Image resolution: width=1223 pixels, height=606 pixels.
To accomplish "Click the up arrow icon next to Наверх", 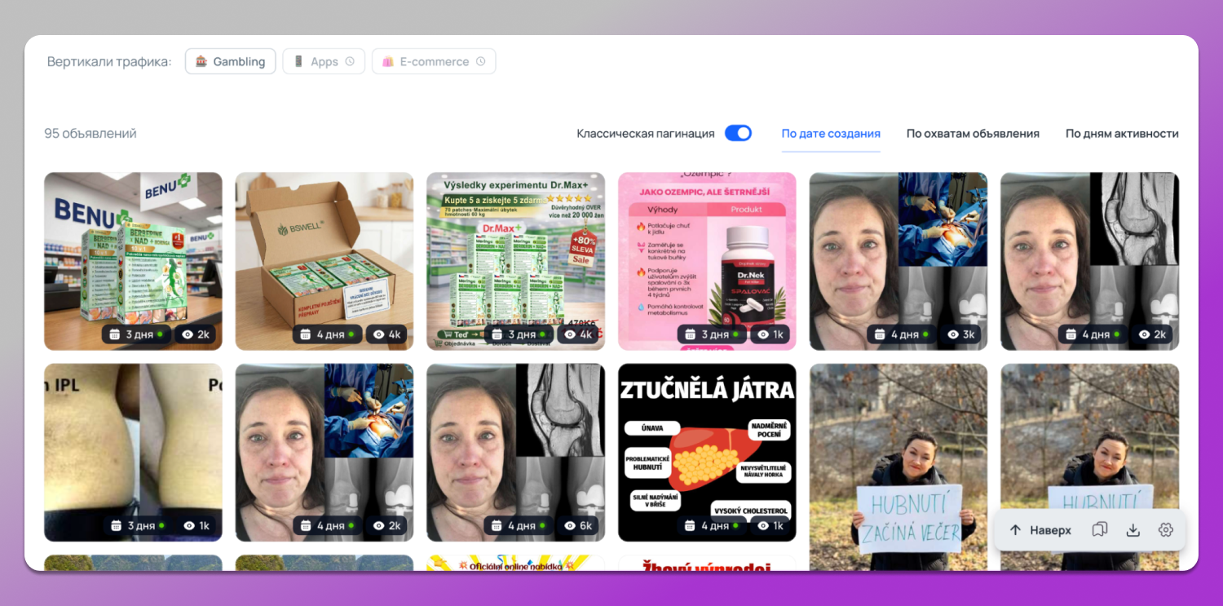I will (x=1015, y=529).
